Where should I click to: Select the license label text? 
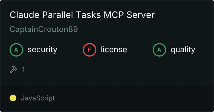pos(114,49)
